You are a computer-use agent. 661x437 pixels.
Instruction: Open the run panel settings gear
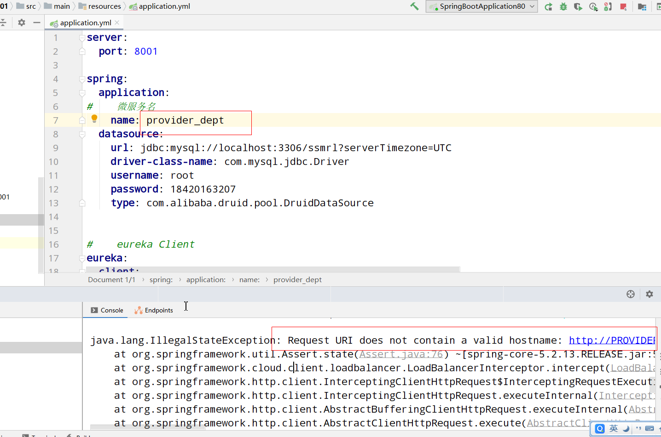coord(649,294)
